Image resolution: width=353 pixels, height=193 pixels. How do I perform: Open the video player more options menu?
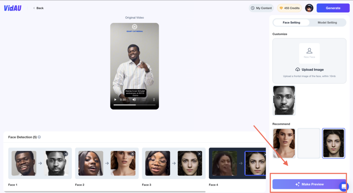154,99
